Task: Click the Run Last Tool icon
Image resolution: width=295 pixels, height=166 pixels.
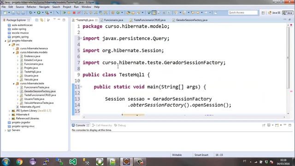Action: 47,12
